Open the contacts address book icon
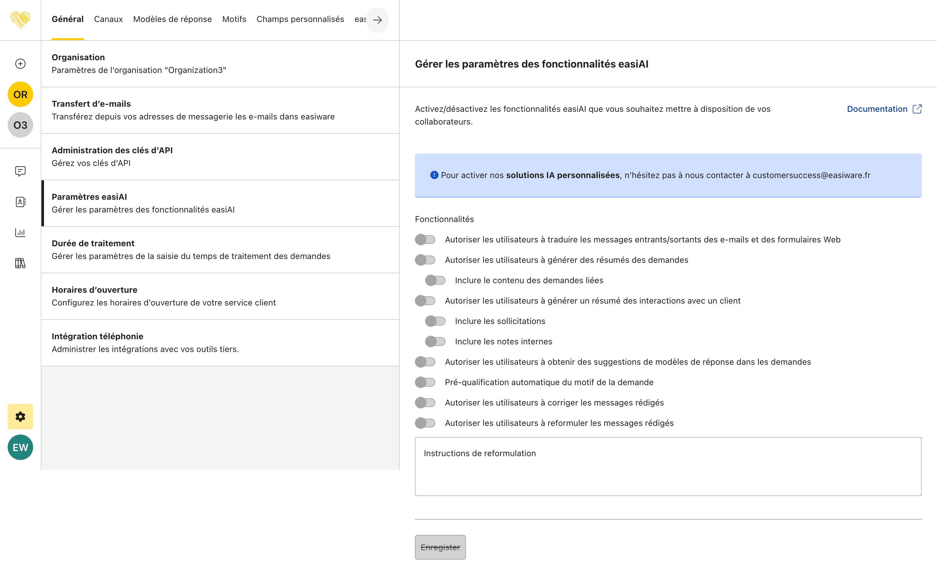 [20, 202]
